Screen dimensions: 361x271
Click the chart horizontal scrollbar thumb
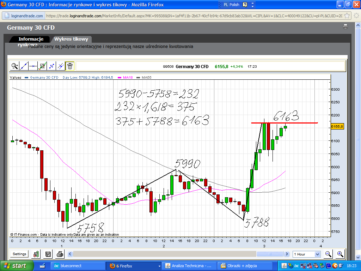(270, 254)
